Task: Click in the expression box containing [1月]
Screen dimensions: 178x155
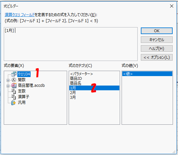Action: (71, 44)
